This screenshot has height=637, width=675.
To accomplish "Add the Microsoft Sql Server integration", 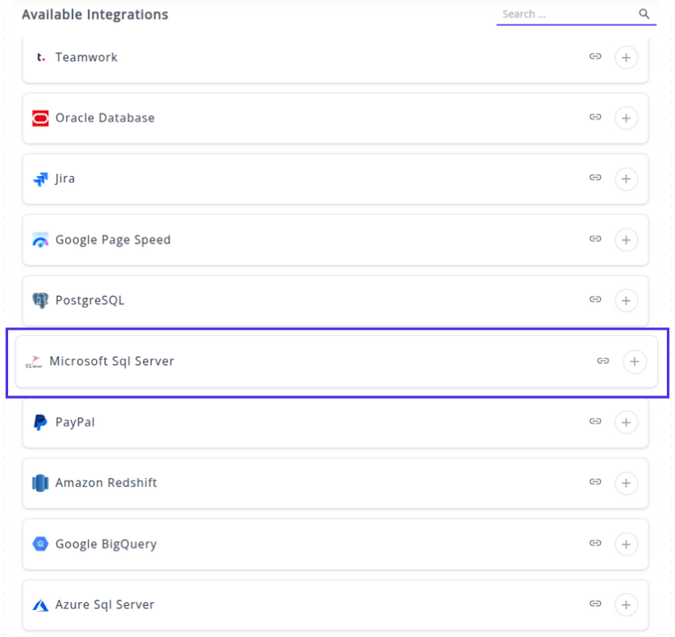I will click(634, 361).
